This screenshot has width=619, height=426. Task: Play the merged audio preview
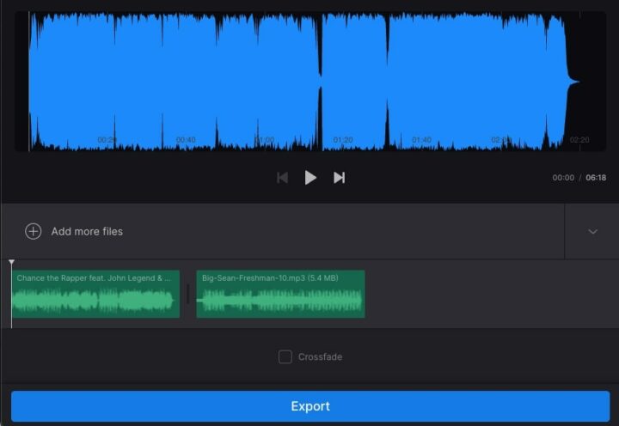coord(310,178)
